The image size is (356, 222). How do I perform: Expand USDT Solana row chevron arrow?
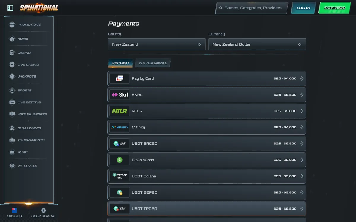pos(302,176)
